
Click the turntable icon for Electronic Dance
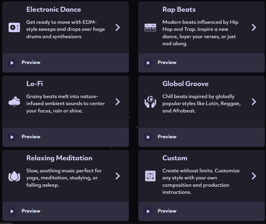coord(14,27)
